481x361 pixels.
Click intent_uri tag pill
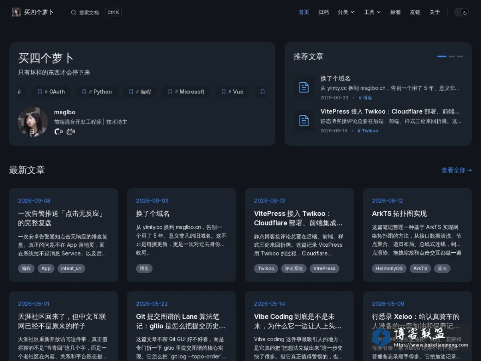(71, 268)
